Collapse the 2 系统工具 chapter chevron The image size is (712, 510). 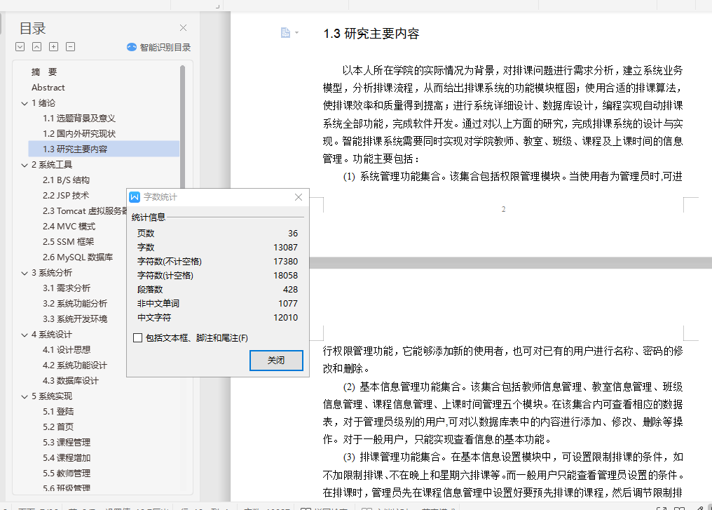[25, 165]
